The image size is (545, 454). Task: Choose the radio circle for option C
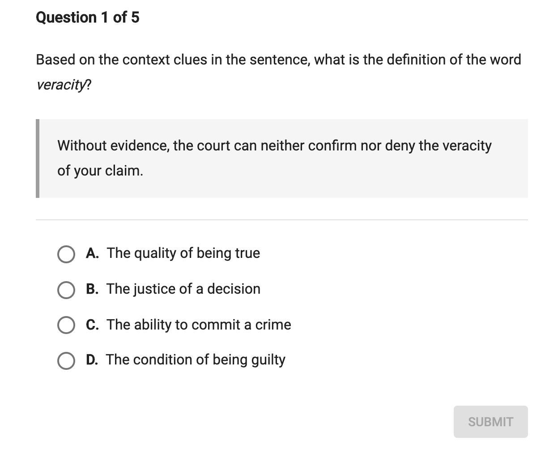tap(66, 325)
